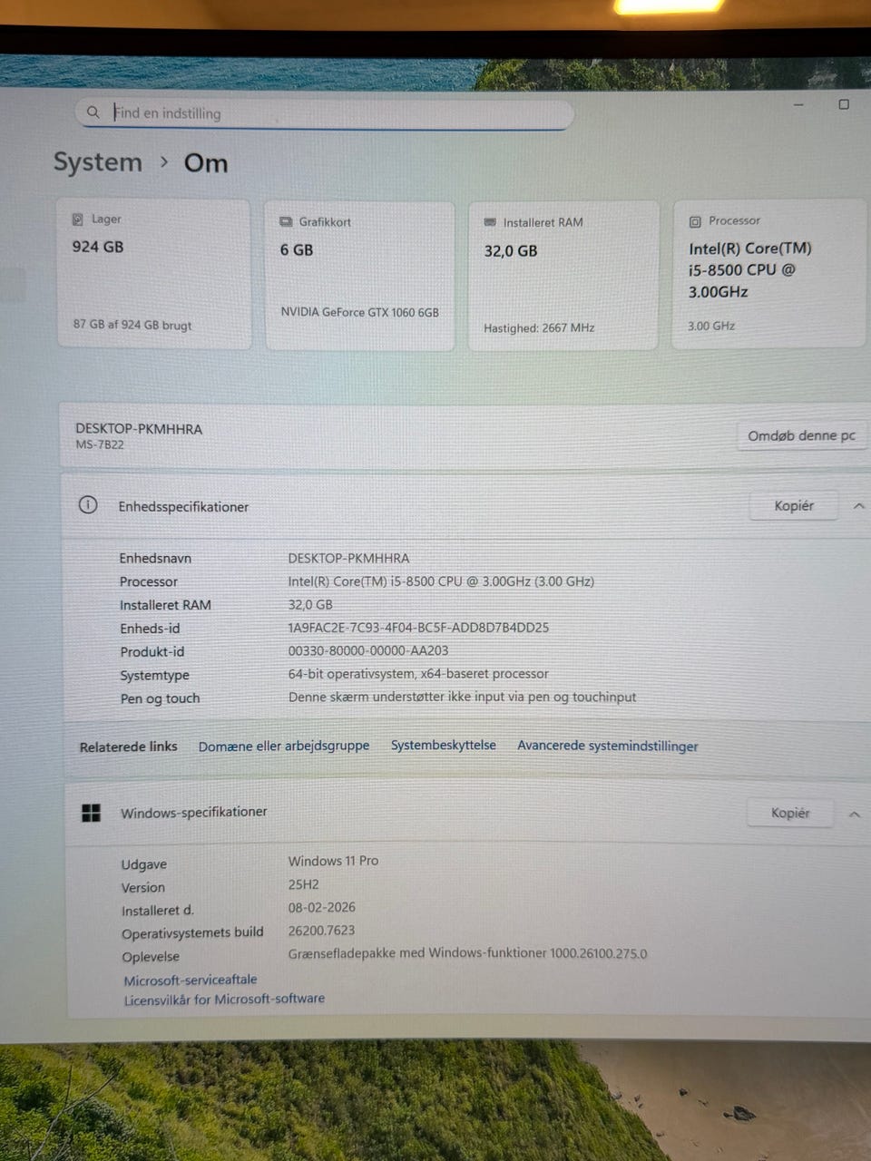This screenshot has height=1161, width=871.
Task: Click the Enhedsspecifikationer info icon
Action: 88,505
